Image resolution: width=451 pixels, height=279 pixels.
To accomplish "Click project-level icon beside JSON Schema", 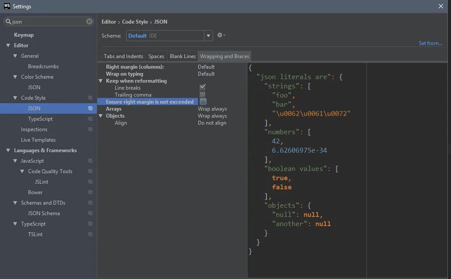I will (x=90, y=213).
